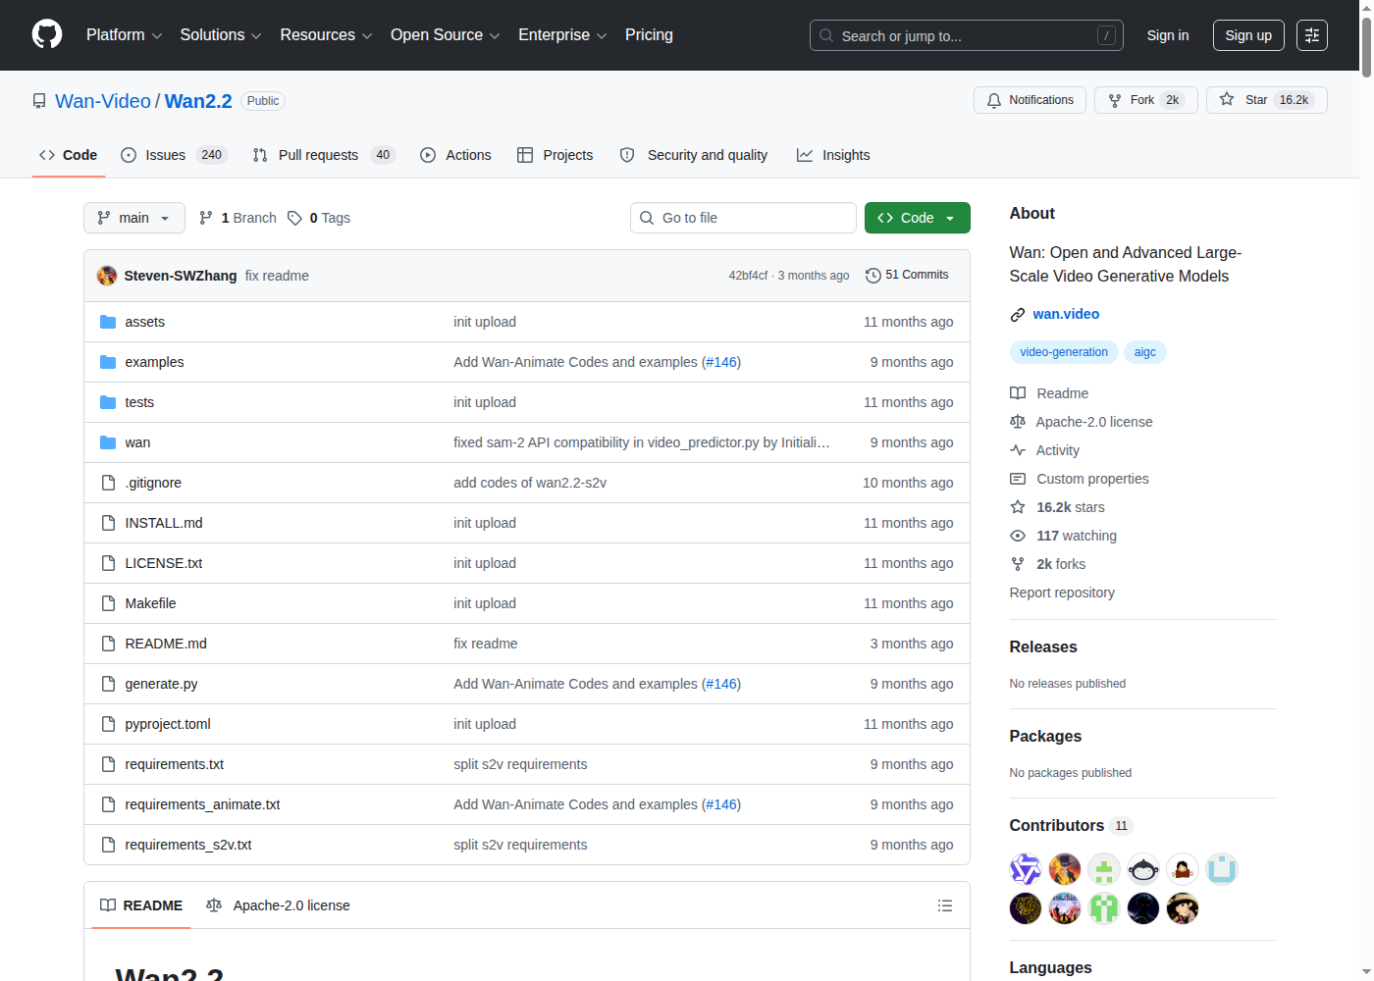Click the INSTALL.md file icon
The height and width of the screenshot is (981, 1374).
(108, 523)
